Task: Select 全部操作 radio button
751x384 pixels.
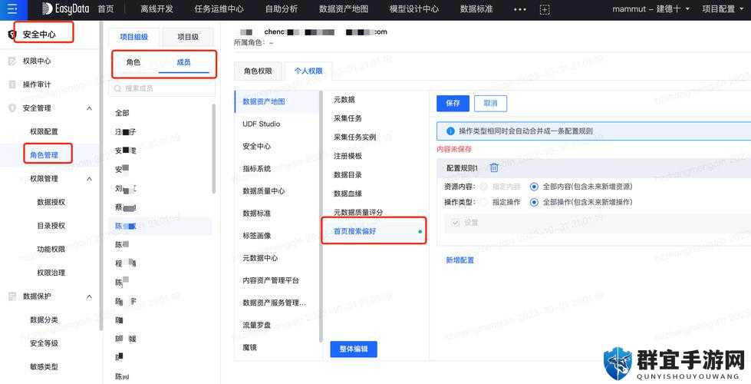Action: 534,202
